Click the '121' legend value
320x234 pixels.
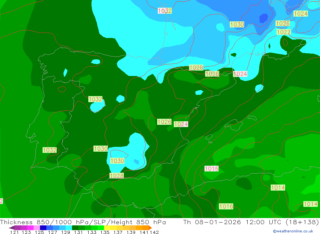tap(14, 232)
